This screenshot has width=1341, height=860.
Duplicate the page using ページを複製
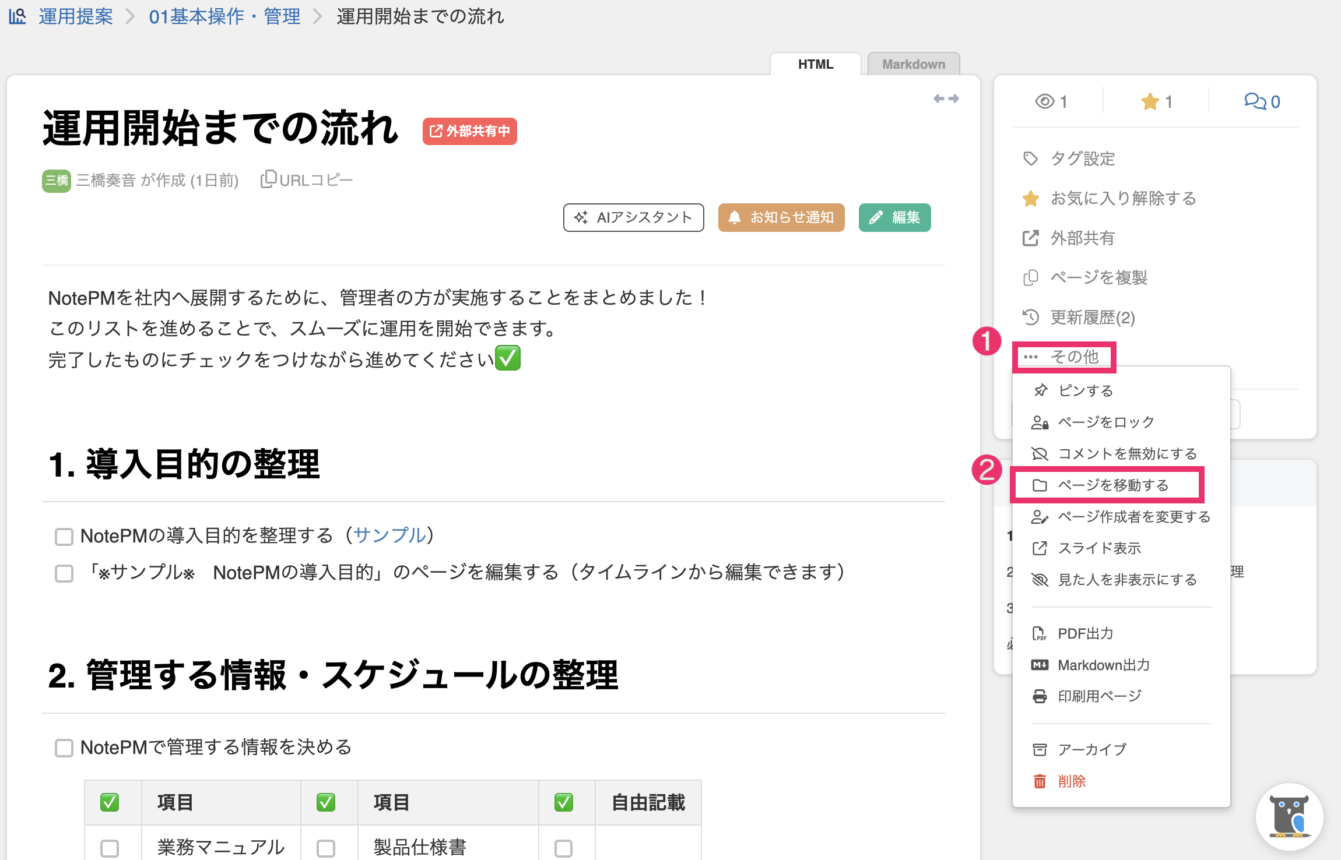[x=1098, y=278]
